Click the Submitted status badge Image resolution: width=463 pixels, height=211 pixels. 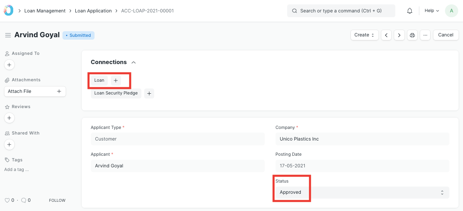click(x=79, y=35)
